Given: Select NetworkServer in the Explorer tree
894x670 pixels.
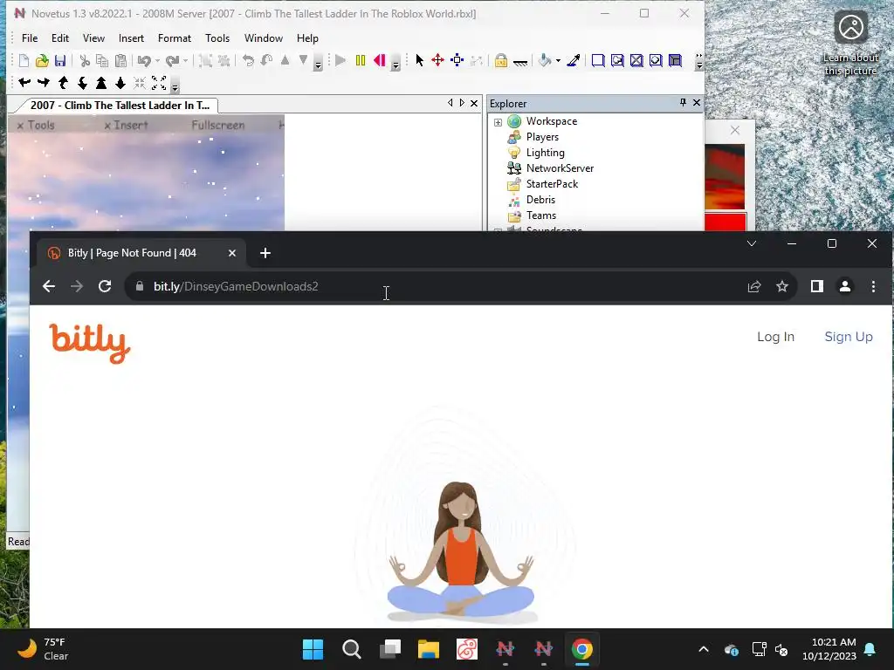Looking at the screenshot, I should (x=560, y=168).
